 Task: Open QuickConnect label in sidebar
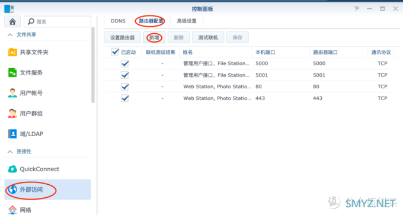(x=40, y=169)
